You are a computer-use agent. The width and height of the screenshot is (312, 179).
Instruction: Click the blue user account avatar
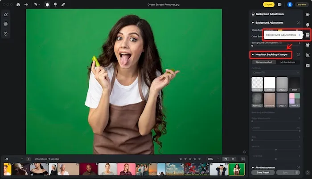click(290, 4)
